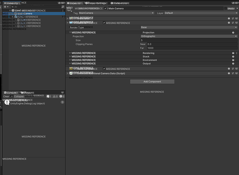Switch to the Project tab

point(28,93)
